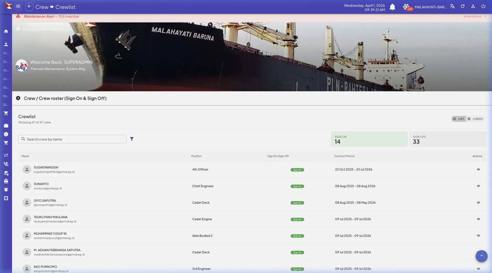Image resolution: width=492 pixels, height=273 pixels.
Task: Open the person icon in the sidebar
Action: 6,44
